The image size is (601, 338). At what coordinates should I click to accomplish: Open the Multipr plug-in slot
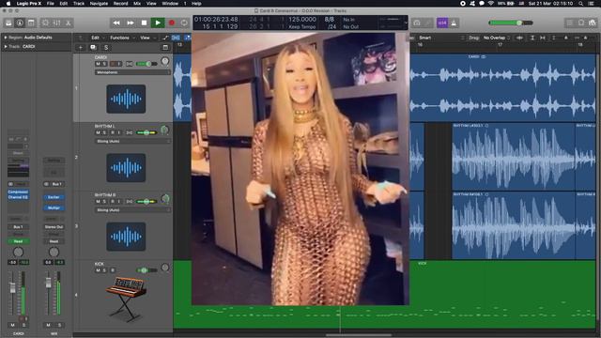click(x=54, y=208)
